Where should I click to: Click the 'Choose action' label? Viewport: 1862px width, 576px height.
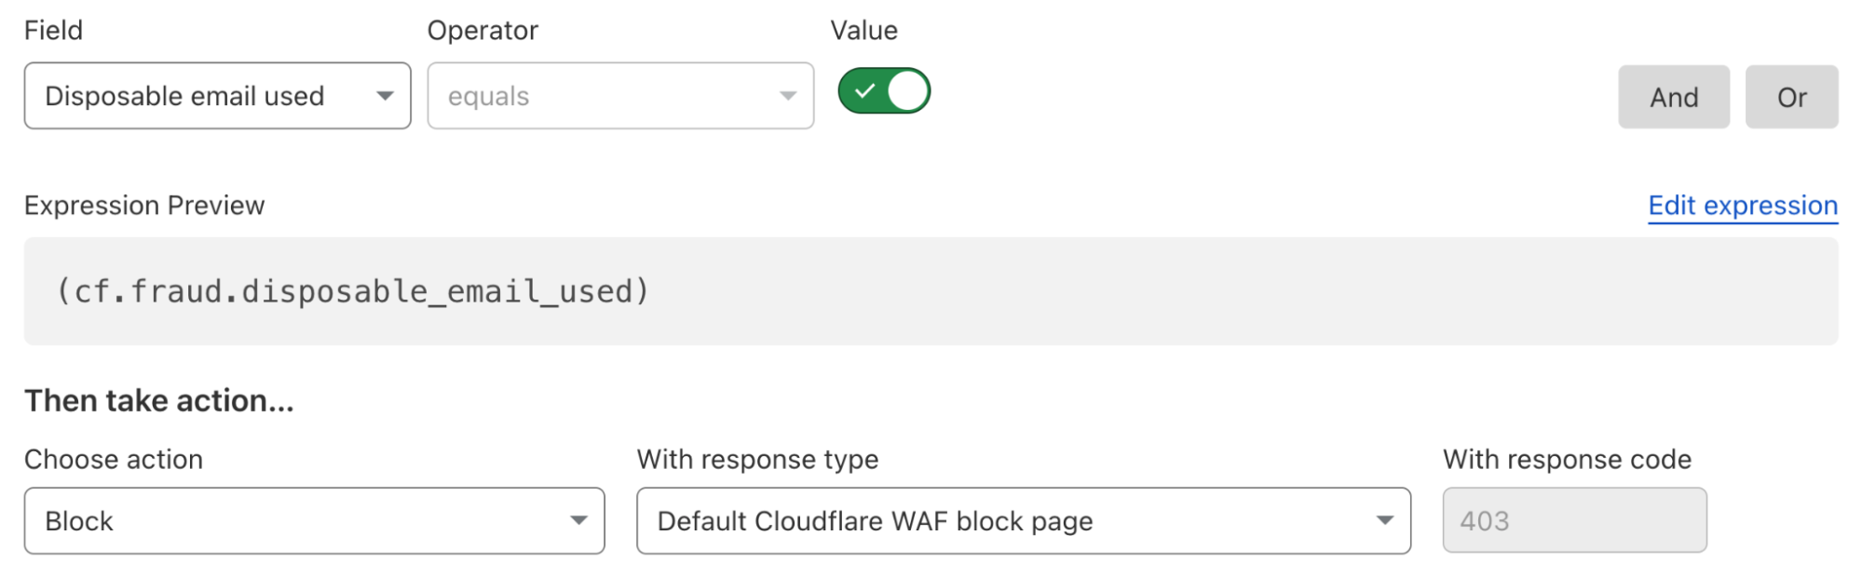pos(114,460)
